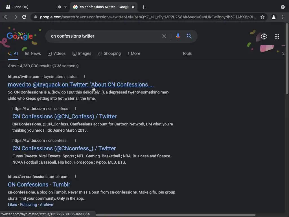Screen dimensions: 289x217
Task: Open the Following sitelink
Action: coord(29,205)
